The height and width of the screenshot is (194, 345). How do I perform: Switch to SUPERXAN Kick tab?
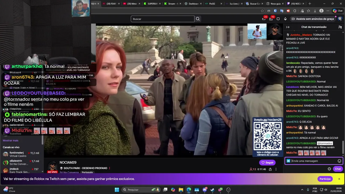152,4
